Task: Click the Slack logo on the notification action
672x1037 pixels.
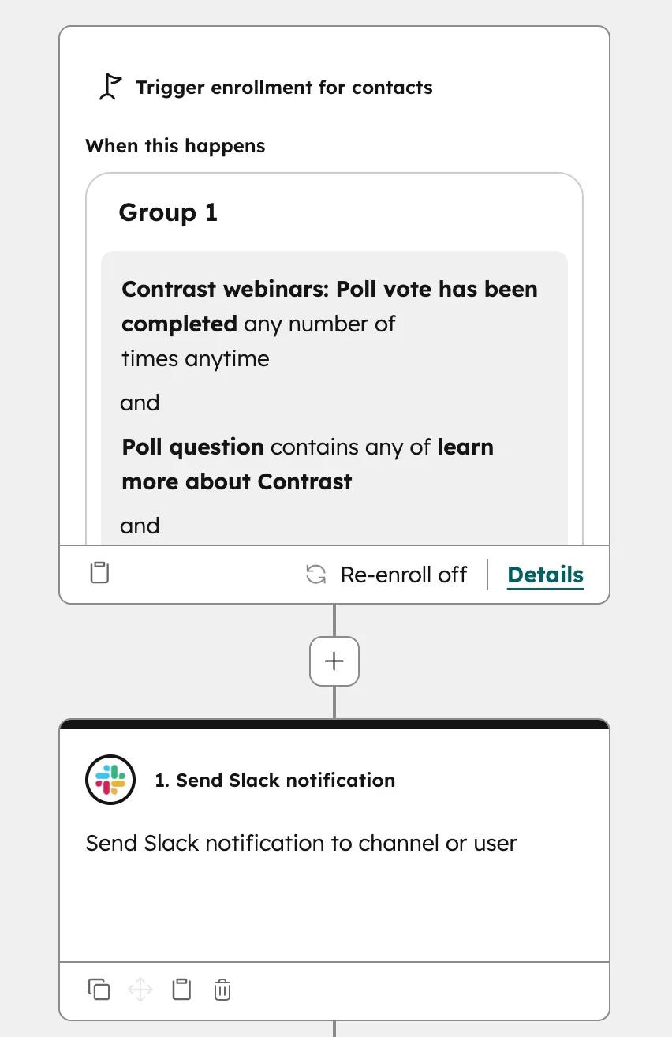Action: (110, 780)
